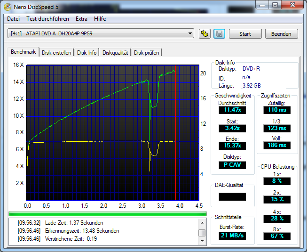Viewport: 307px width, 252px height.
Task: Click the 4x CPU load value 28 %
Action: click(x=277, y=219)
